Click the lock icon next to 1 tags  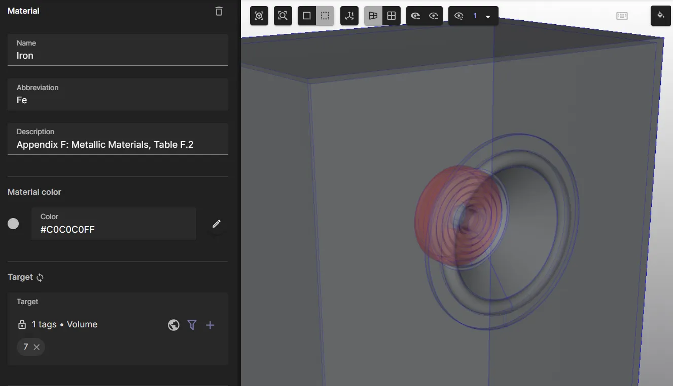[x=22, y=325]
